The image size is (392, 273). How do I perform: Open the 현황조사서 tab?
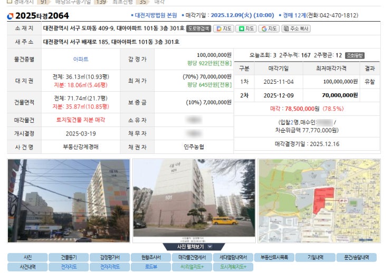tap(151, 258)
